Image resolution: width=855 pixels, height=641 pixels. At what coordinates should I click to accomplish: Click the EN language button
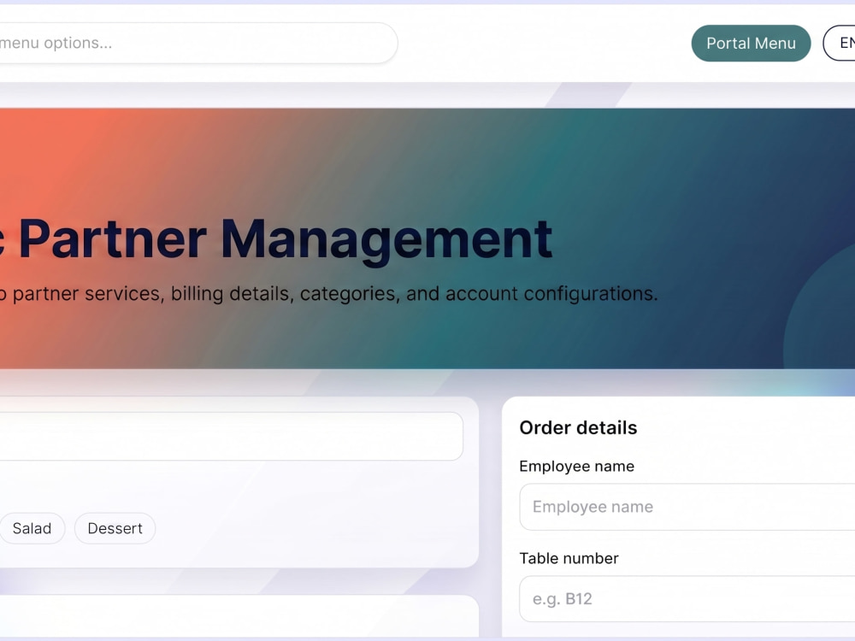click(x=840, y=43)
